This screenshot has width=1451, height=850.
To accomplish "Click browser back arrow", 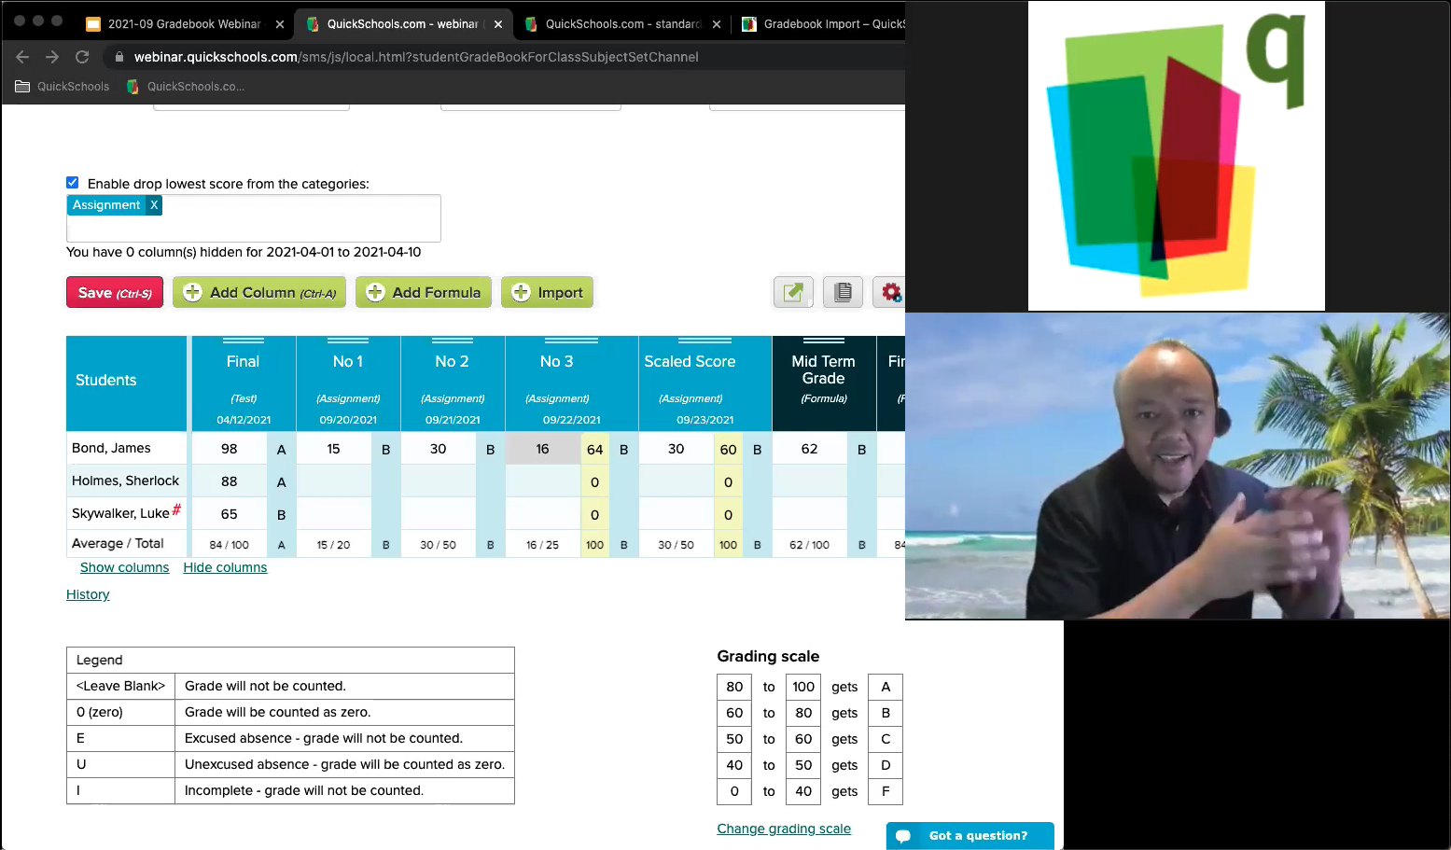I will [x=22, y=57].
